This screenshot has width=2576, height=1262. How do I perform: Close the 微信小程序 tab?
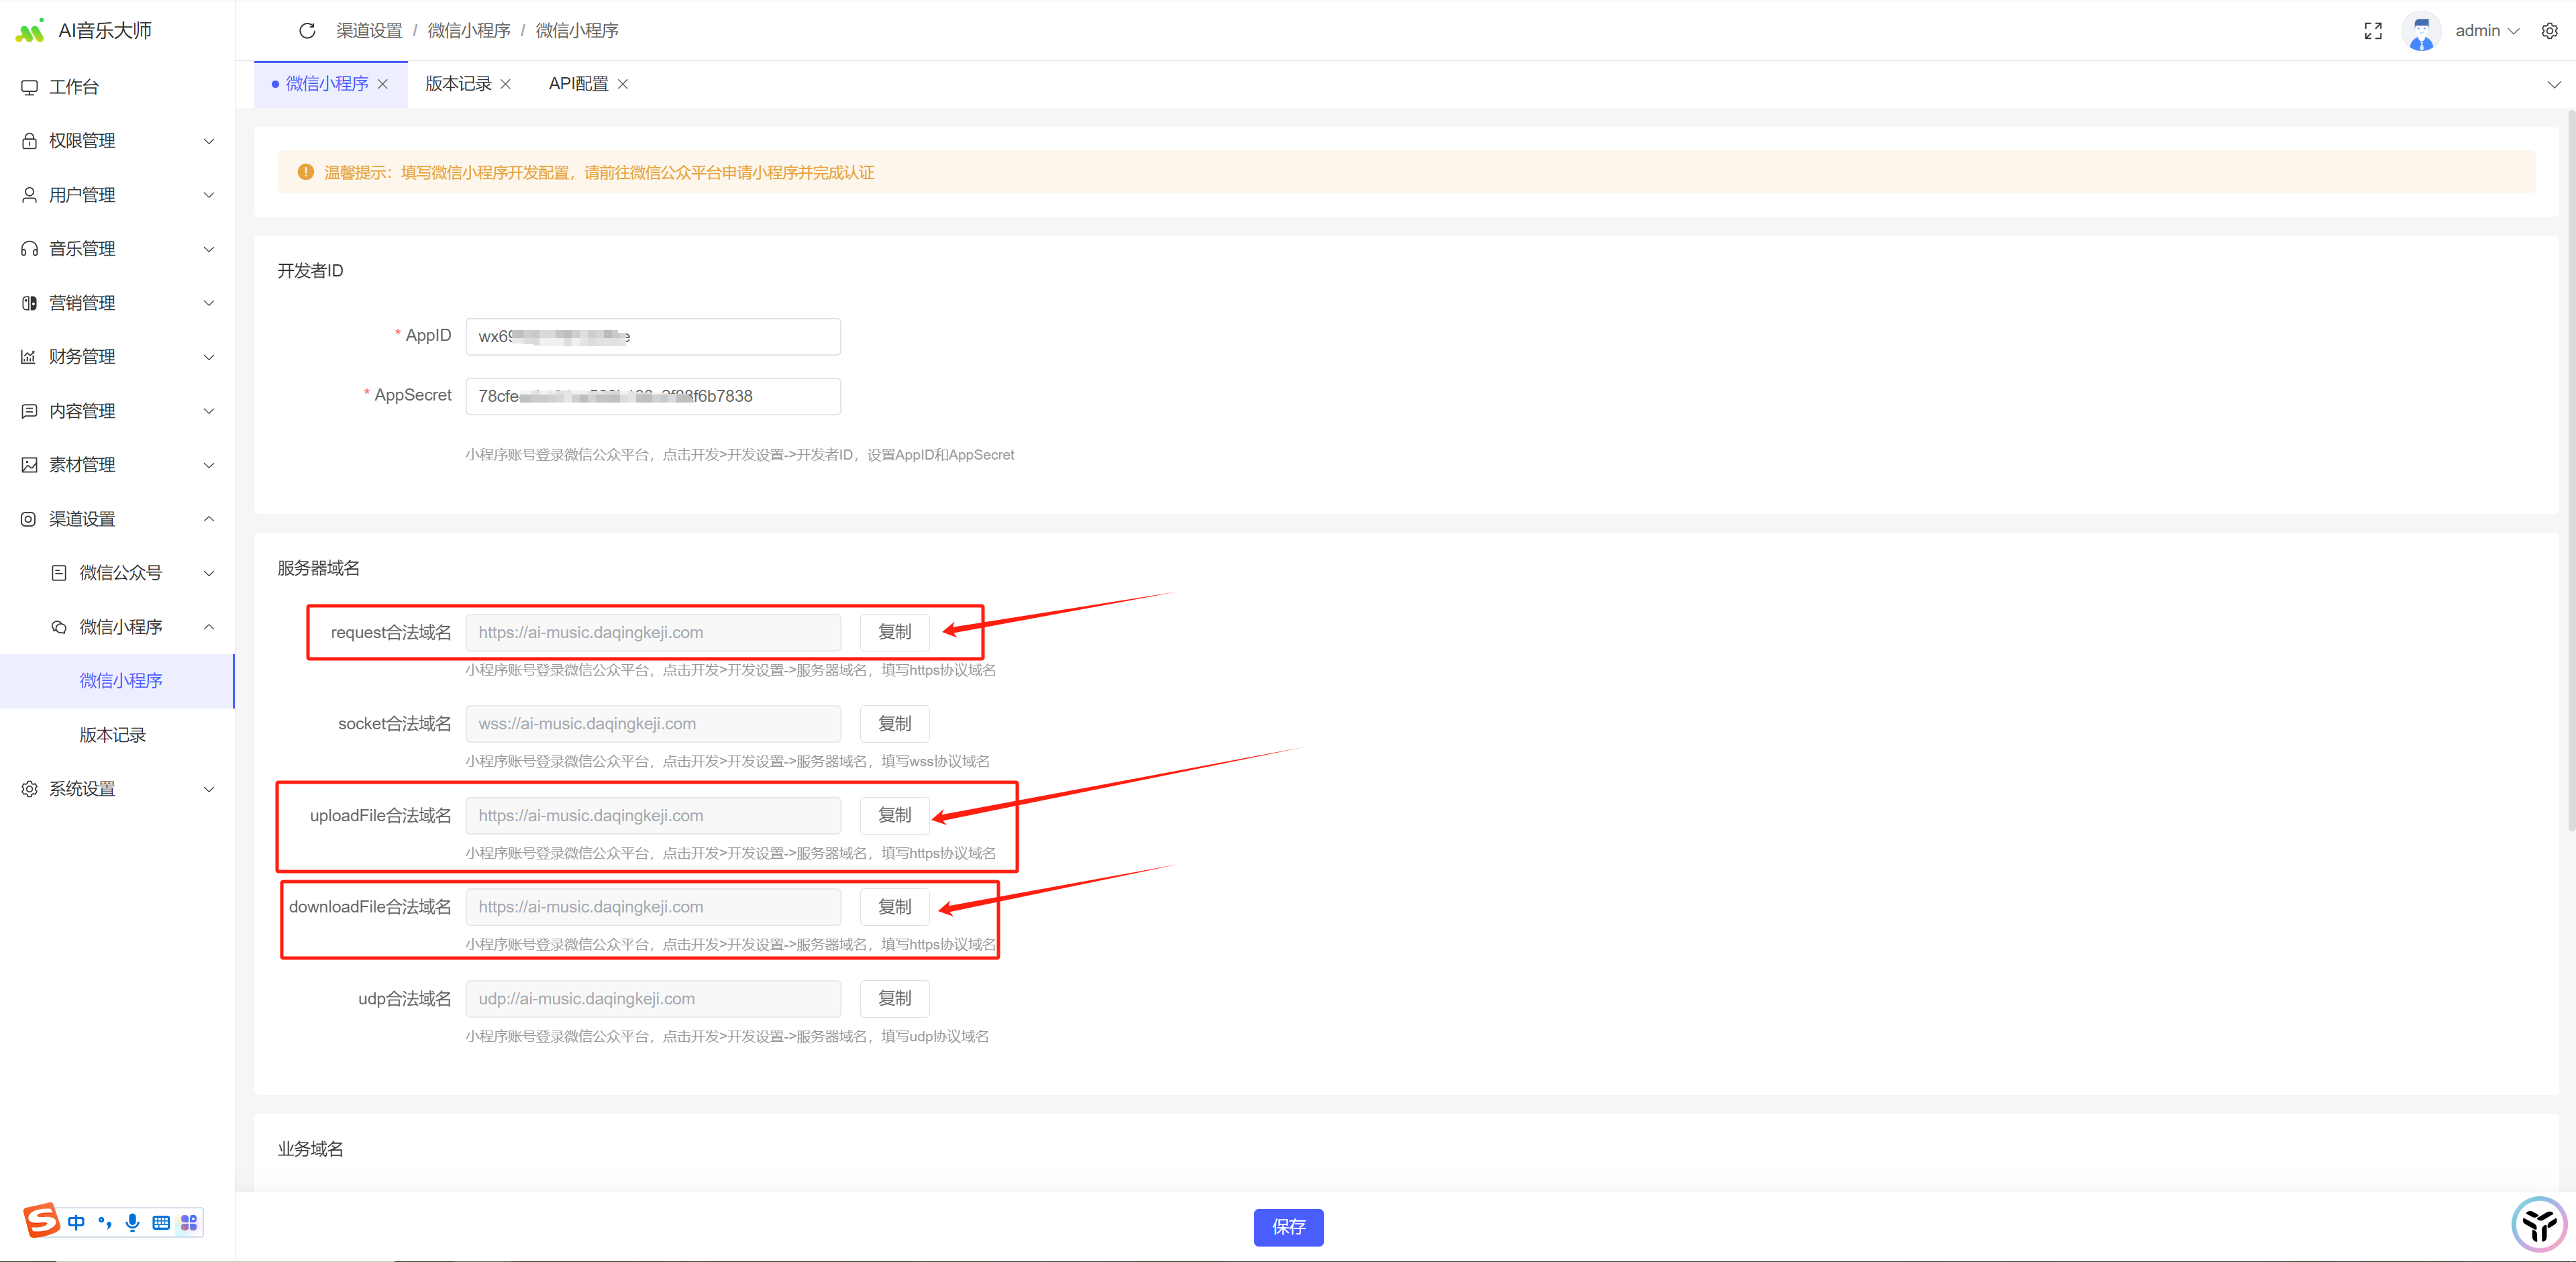click(x=383, y=84)
